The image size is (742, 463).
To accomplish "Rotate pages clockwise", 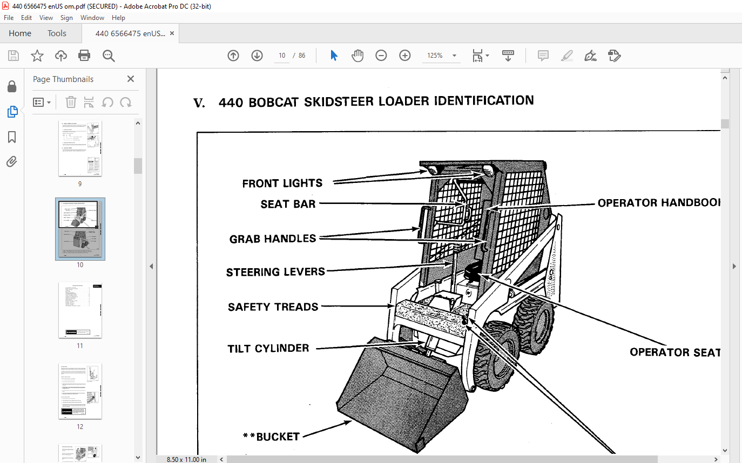I will click(x=126, y=102).
